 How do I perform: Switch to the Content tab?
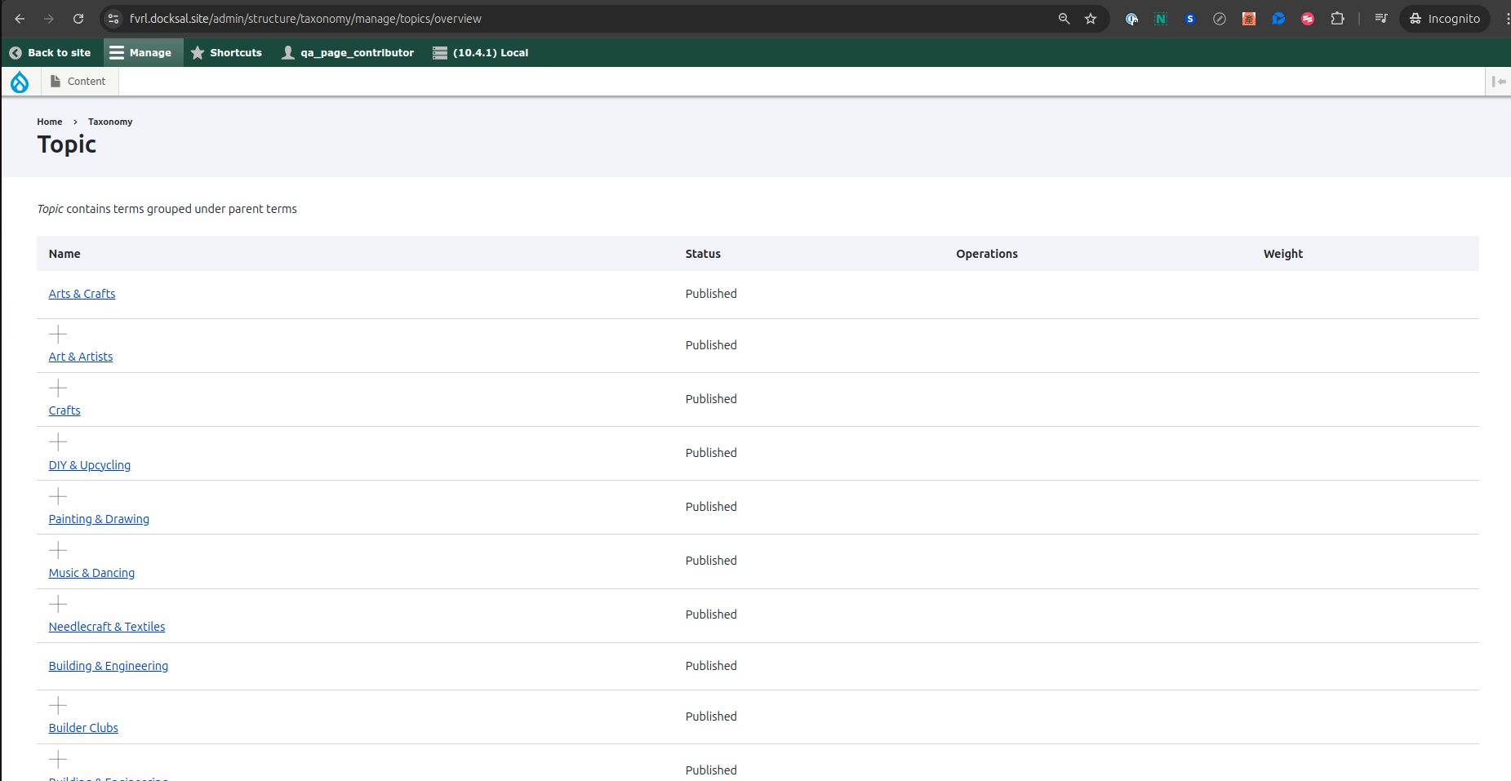coord(79,81)
